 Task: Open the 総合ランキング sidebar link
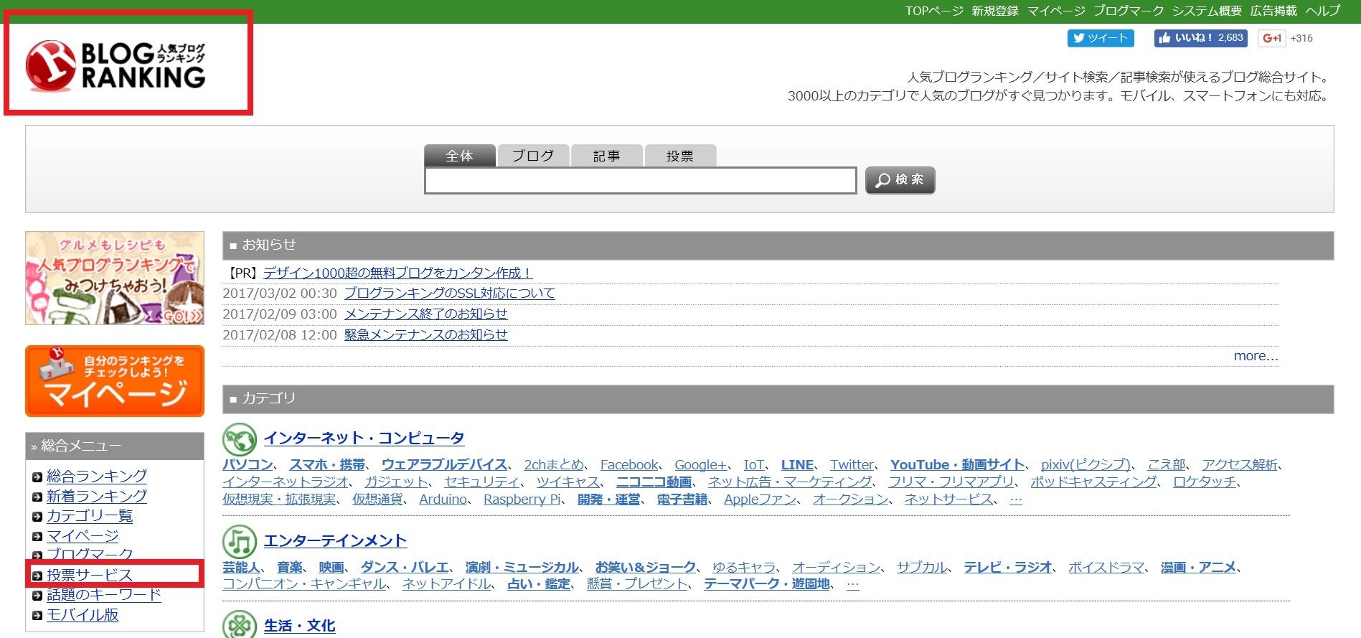click(97, 477)
